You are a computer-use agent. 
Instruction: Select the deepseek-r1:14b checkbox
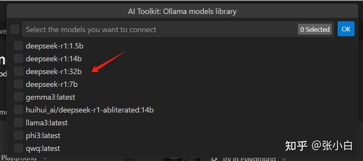[x=18, y=59]
